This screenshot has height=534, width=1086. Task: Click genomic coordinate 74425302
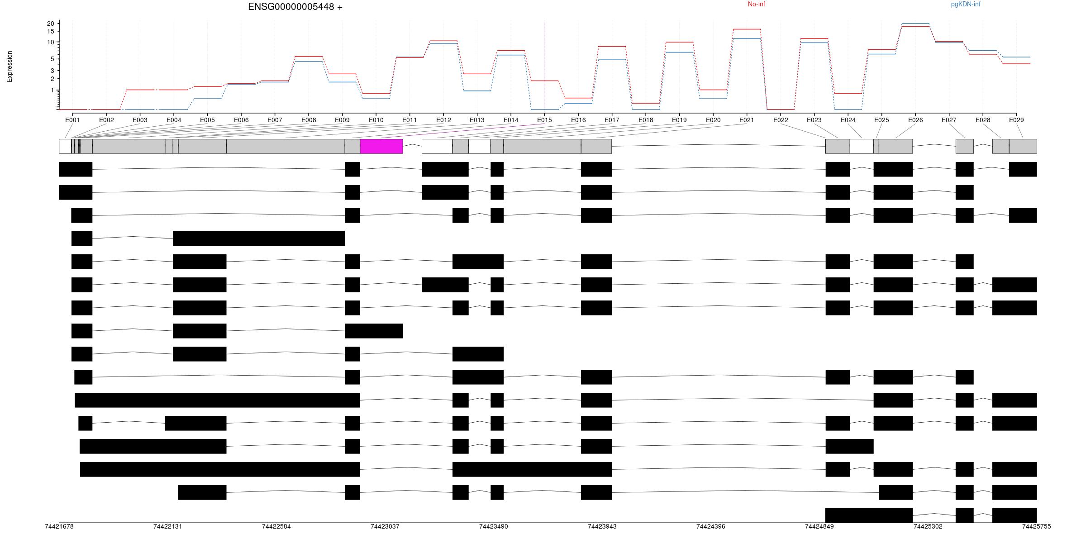click(x=928, y=527)
